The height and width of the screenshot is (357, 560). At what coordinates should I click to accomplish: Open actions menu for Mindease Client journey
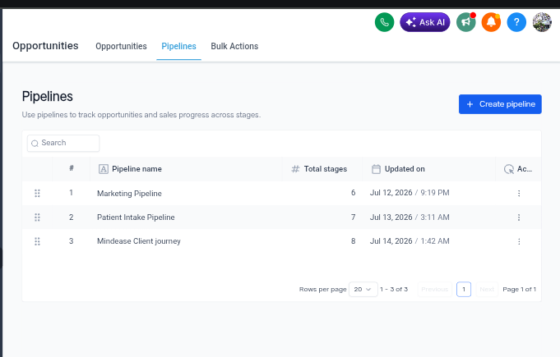(x=519, y=241)
